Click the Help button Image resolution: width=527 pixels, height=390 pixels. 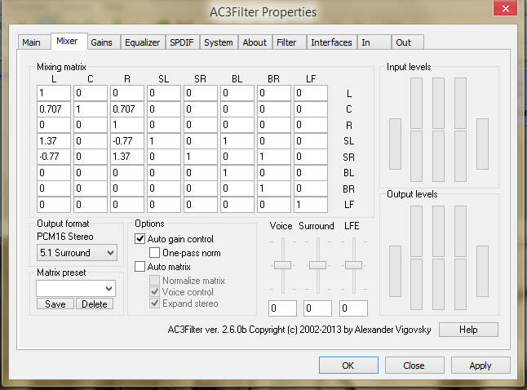[468, 330]
